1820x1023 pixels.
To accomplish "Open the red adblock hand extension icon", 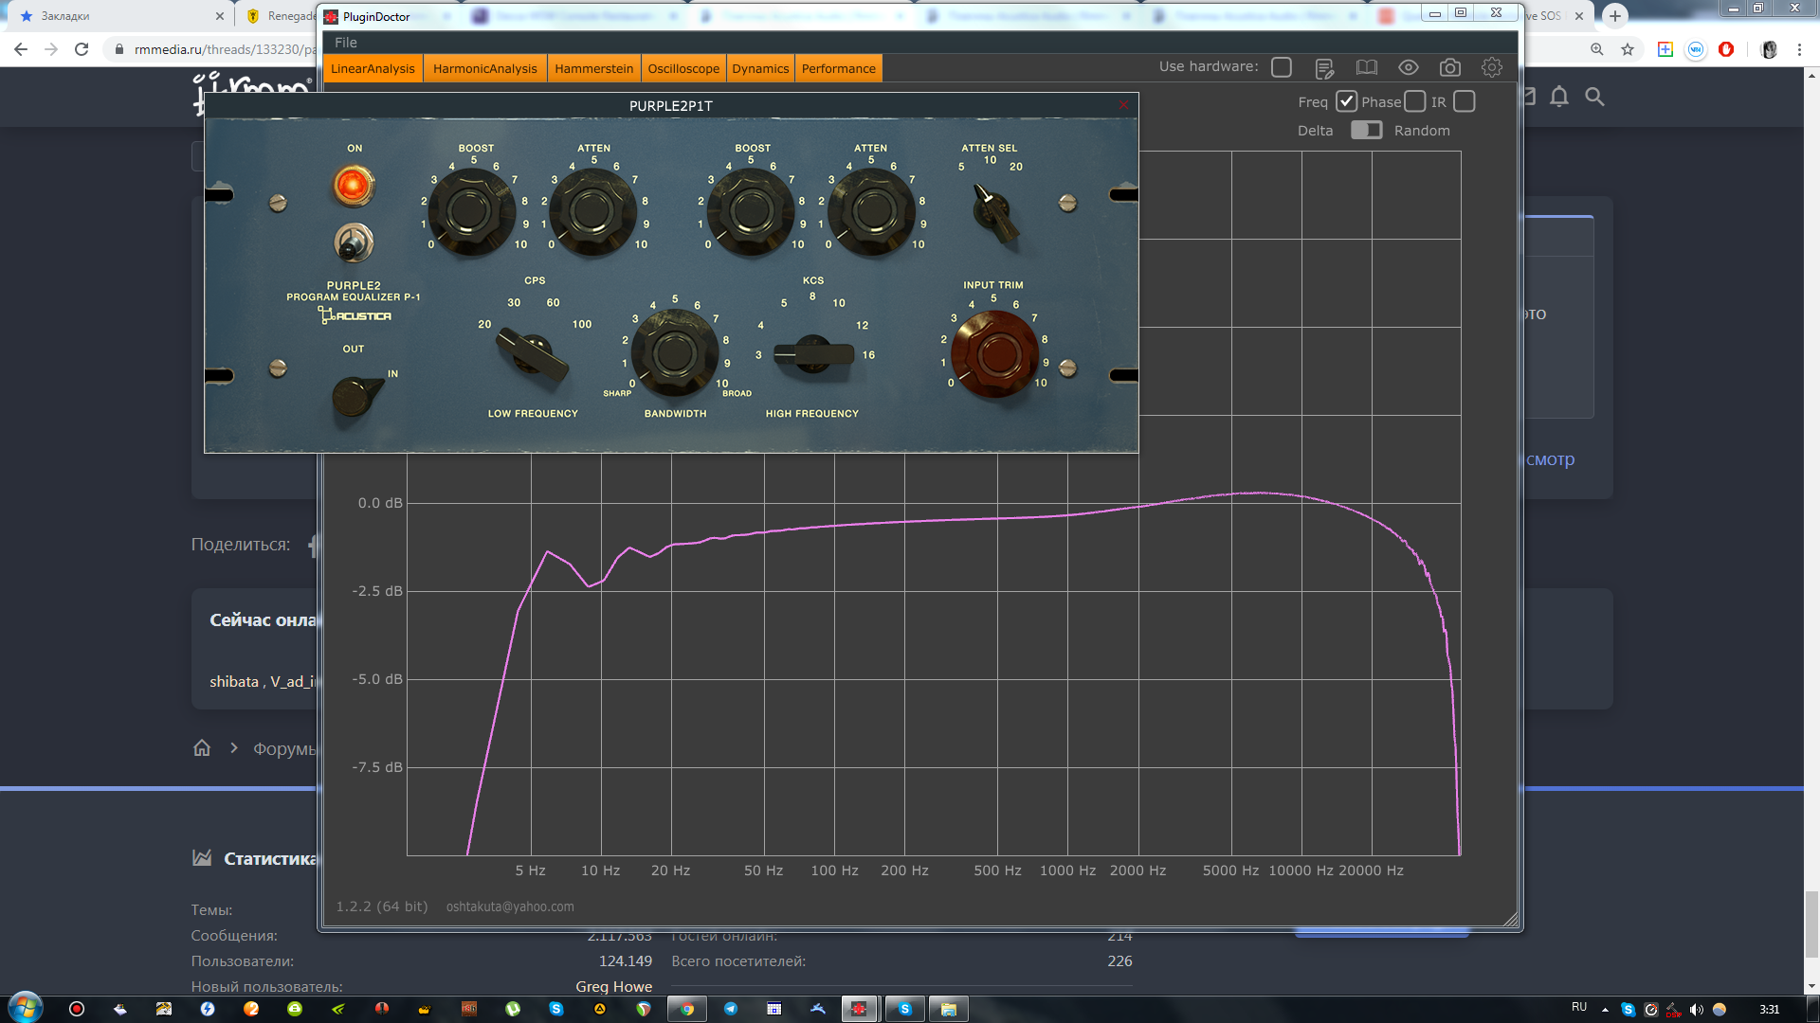I will coord(1726,49).
